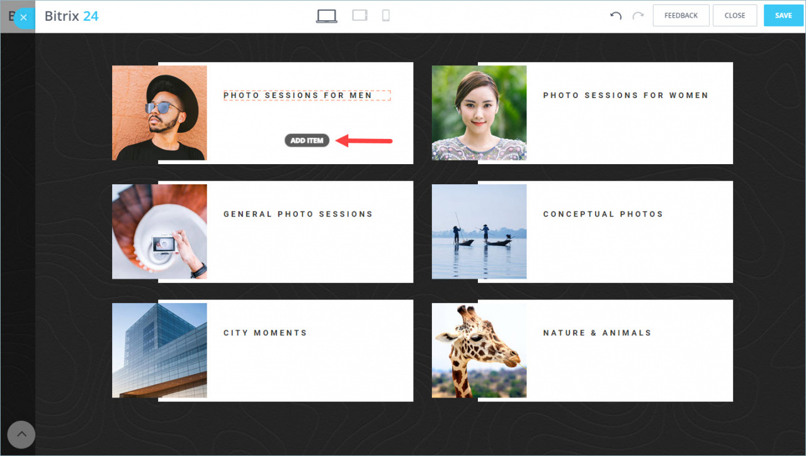Select the Conceptual Photos title

click(603, 214)
